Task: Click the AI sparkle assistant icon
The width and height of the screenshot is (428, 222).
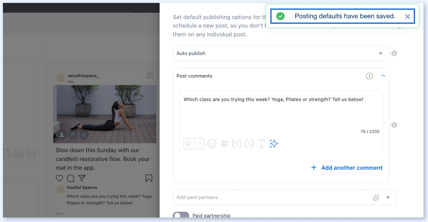Action: 274,144
